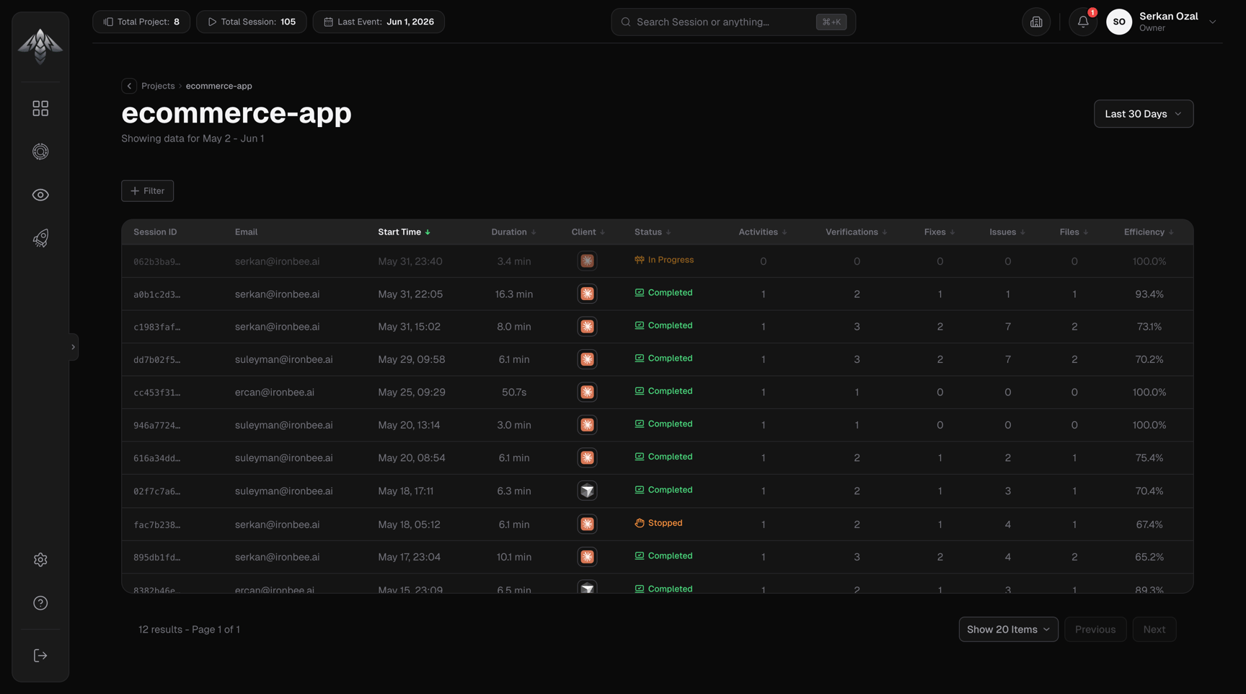The width and height of the screenshot is (1246, 694).
Task: Click the notification bell icon
Action: tap(1083, 22)
